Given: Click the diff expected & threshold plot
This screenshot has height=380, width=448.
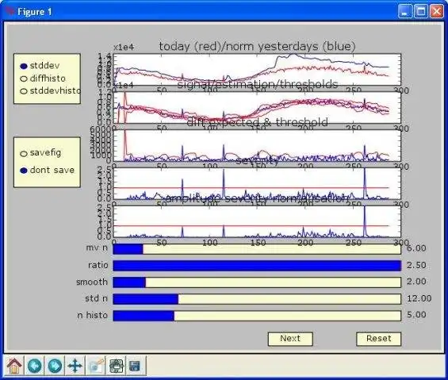Looking at the screenshot, I should coord(257,145).
